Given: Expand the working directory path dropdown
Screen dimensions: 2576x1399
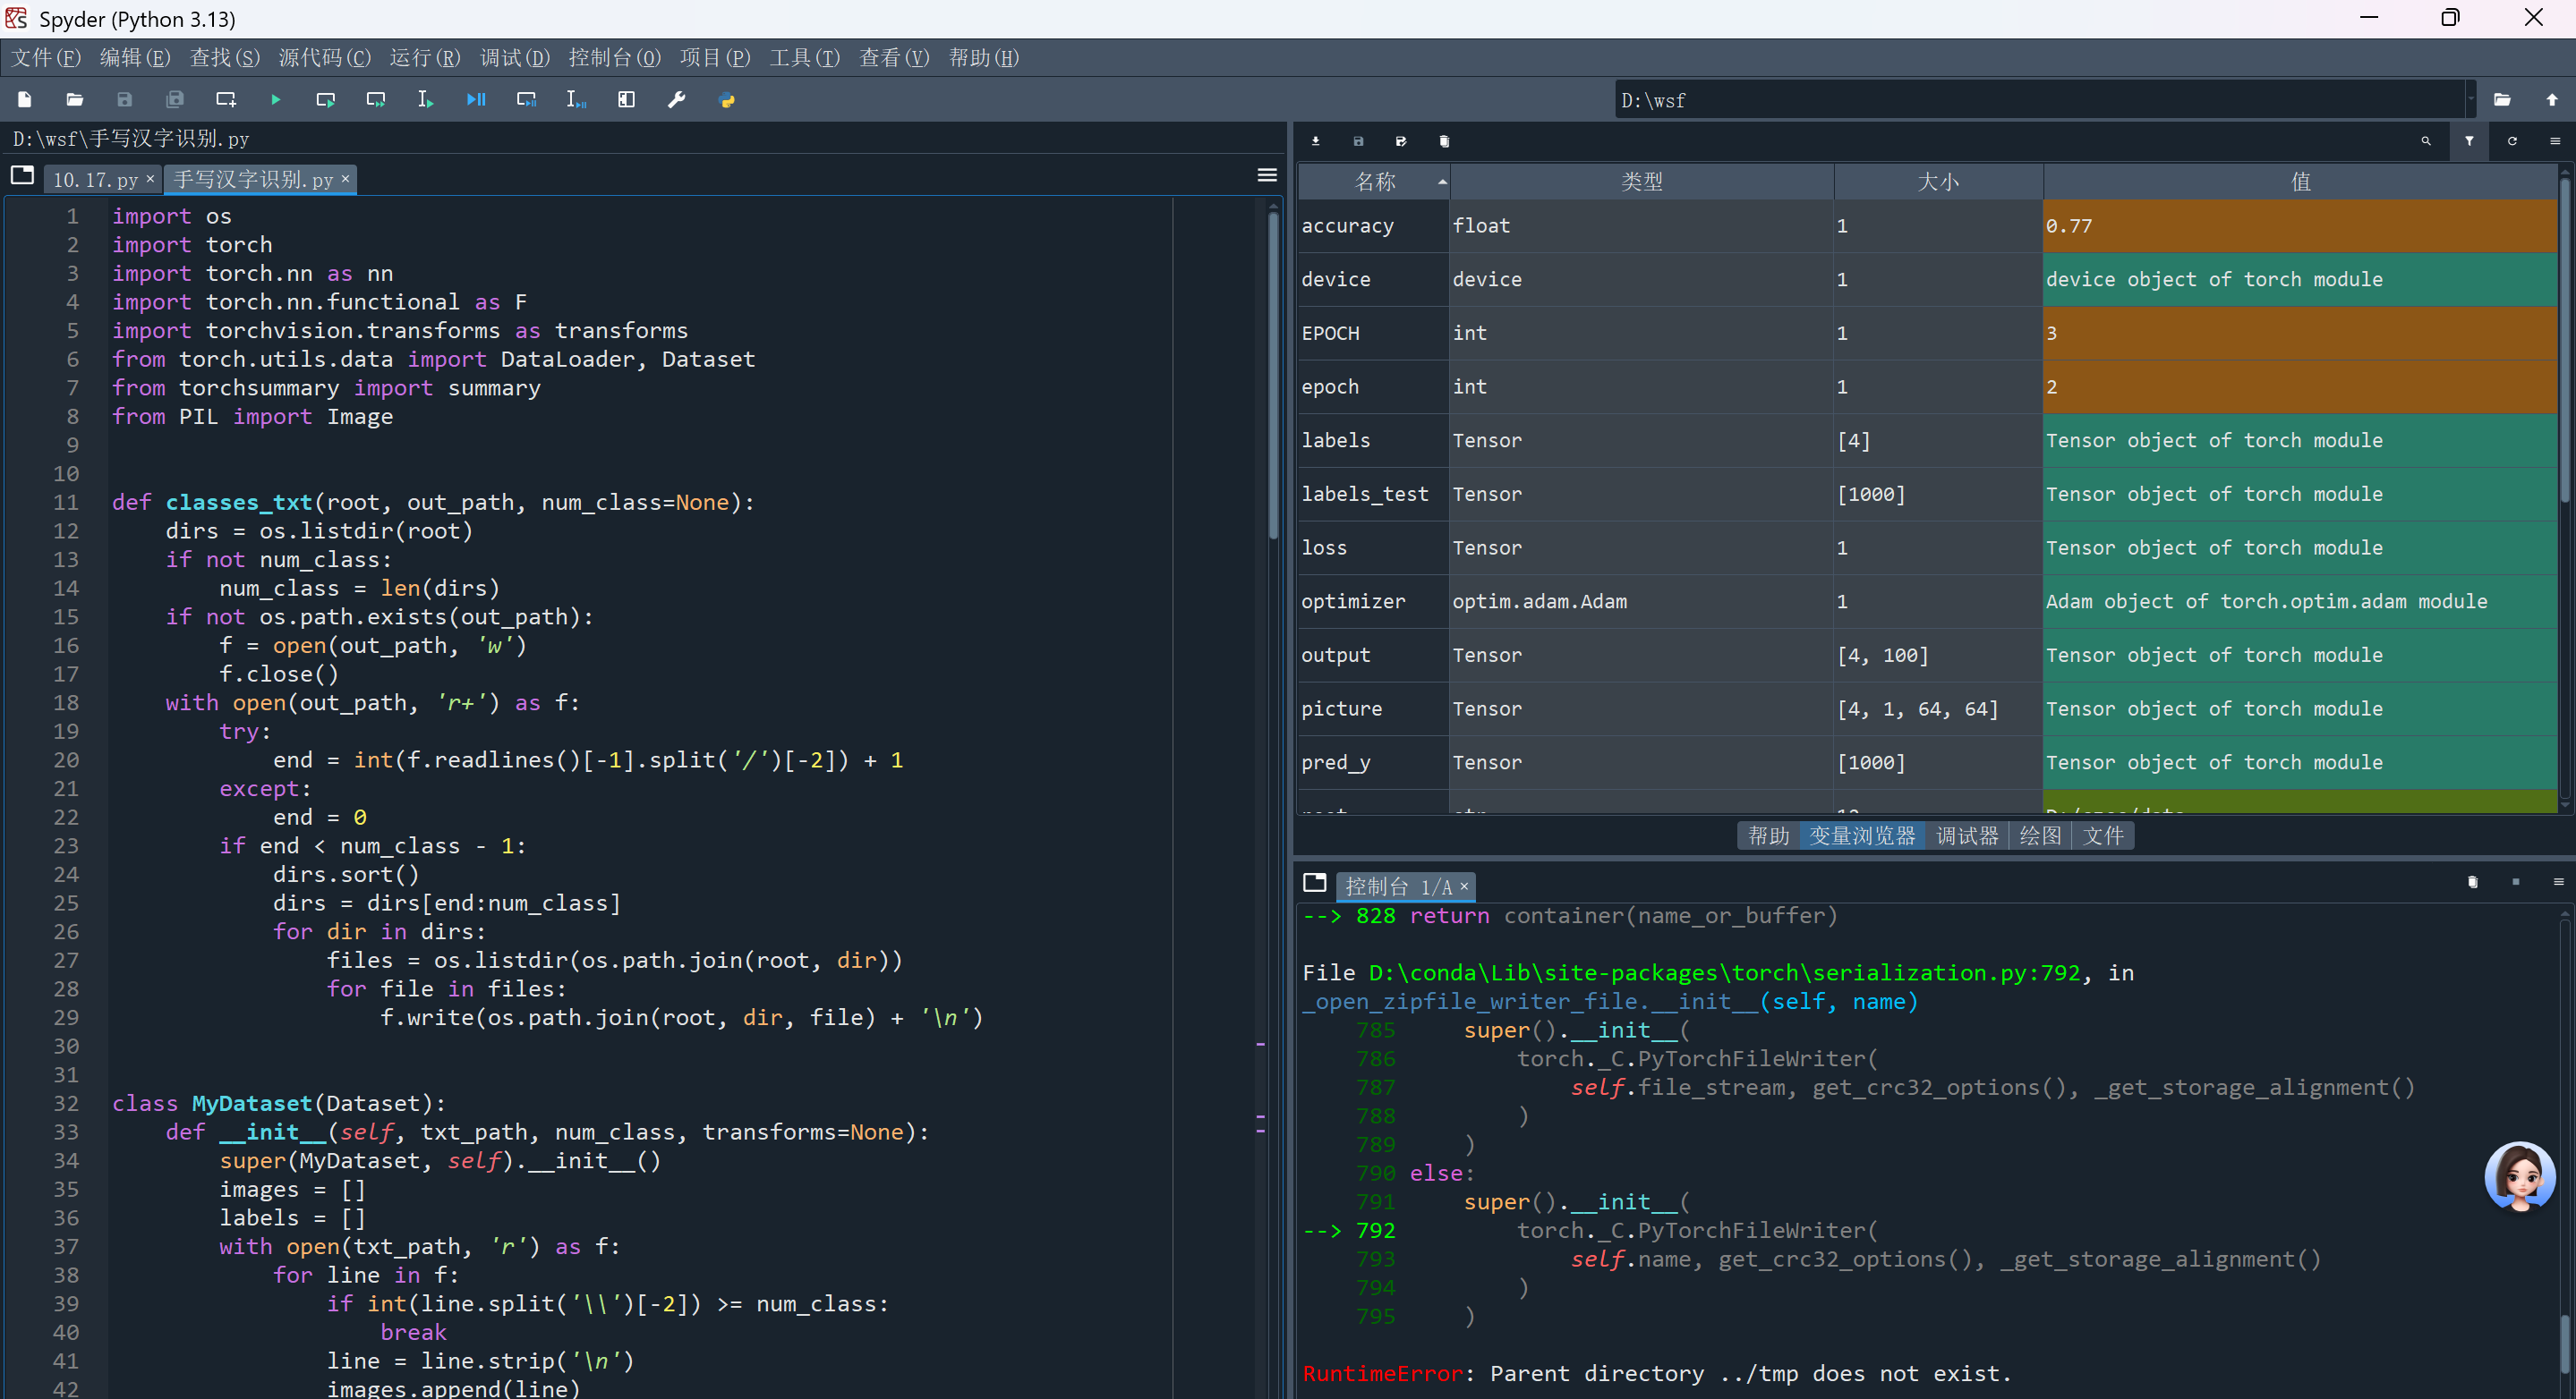Looking at the screenshot, I should (x=2470, y=100).
